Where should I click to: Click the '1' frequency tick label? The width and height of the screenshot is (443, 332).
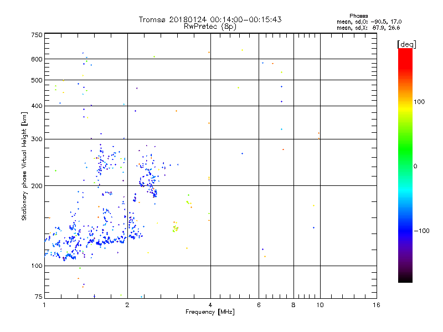tap(44, 305)
